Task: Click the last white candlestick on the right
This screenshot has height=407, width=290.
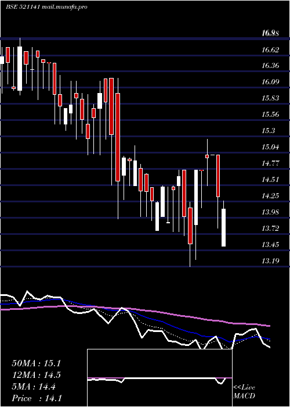Action: coord(223,227)
